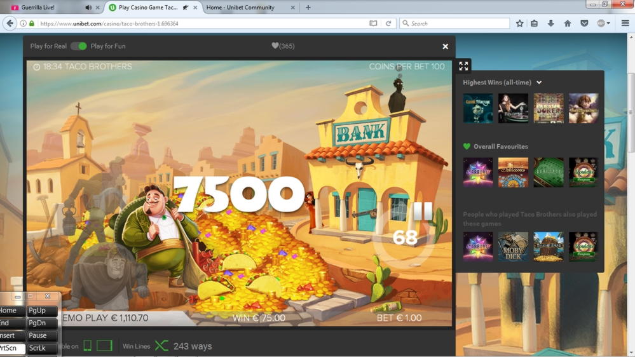The height and width of the screenshot is (357, 635).
Task: Click the browser Search field
Action: (454, 24)
